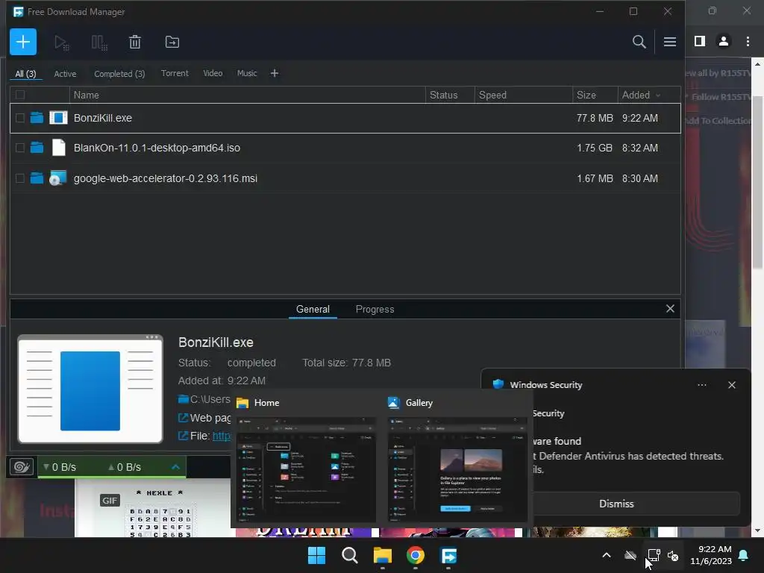Image resolution: width=764 pixels, height=573 pixels.
Task: Check the google-web-accelerator msi checkbox
Action: [x=20, y=178]
